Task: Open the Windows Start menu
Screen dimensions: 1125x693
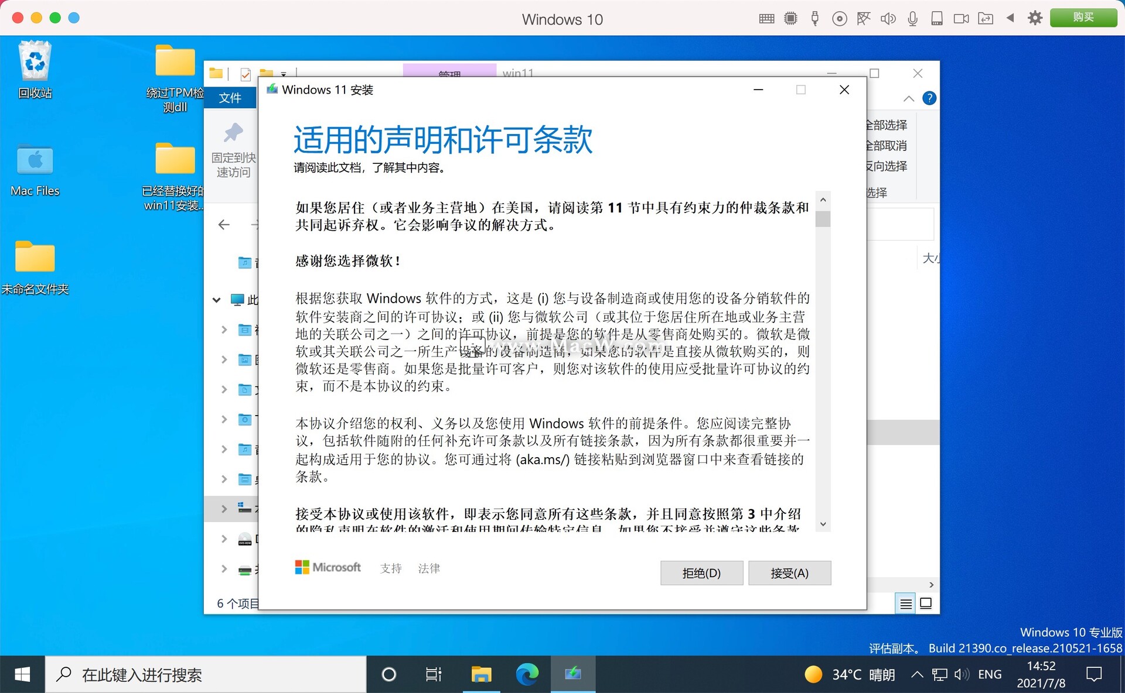Action: [22, 674]
